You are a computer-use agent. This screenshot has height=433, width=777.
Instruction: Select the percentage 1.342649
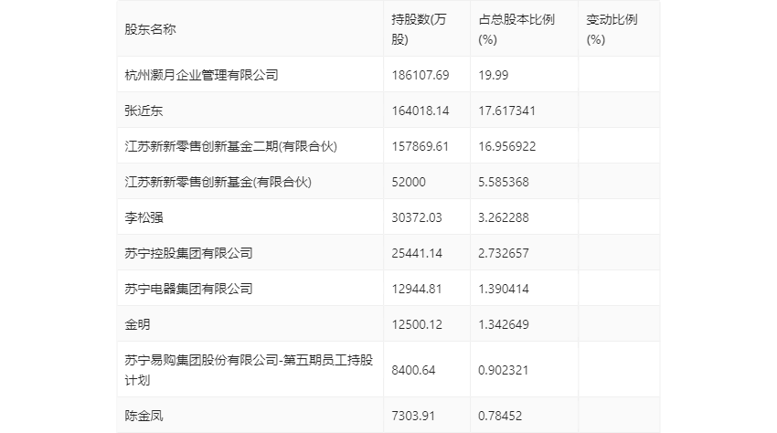tap(504, 324)
